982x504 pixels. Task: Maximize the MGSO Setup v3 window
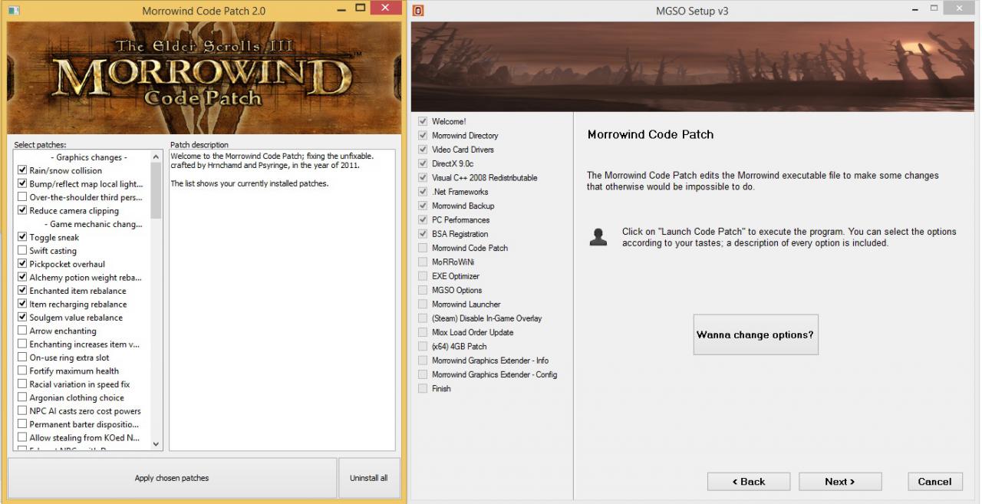[x=934, y=8]
